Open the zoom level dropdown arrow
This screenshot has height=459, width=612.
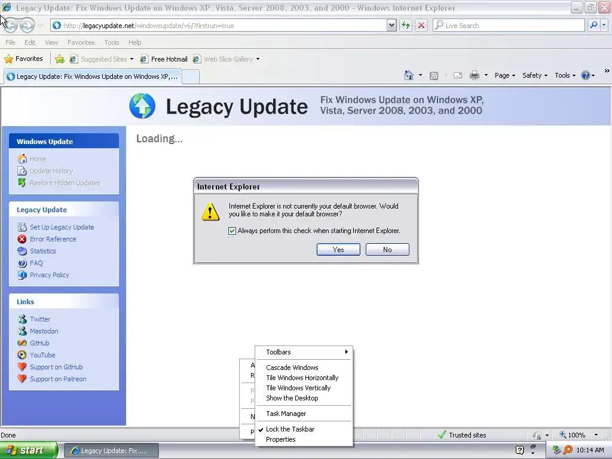596,435
